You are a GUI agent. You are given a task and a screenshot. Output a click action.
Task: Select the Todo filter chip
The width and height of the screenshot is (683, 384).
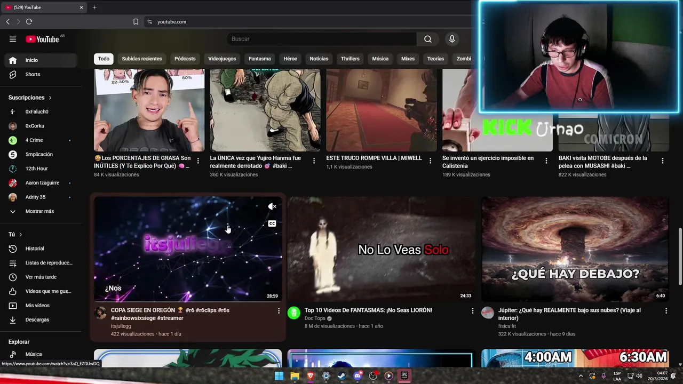tap(104, 59)
